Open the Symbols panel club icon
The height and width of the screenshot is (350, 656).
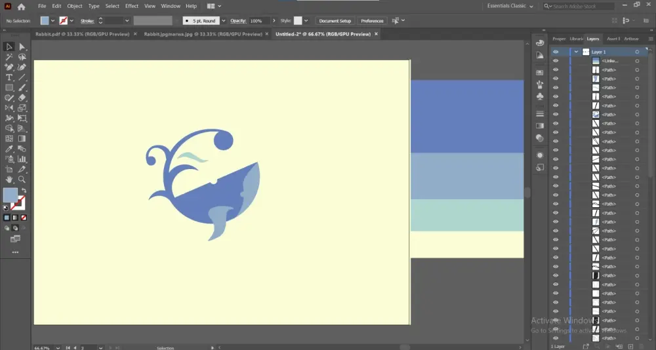pos(540,96)
